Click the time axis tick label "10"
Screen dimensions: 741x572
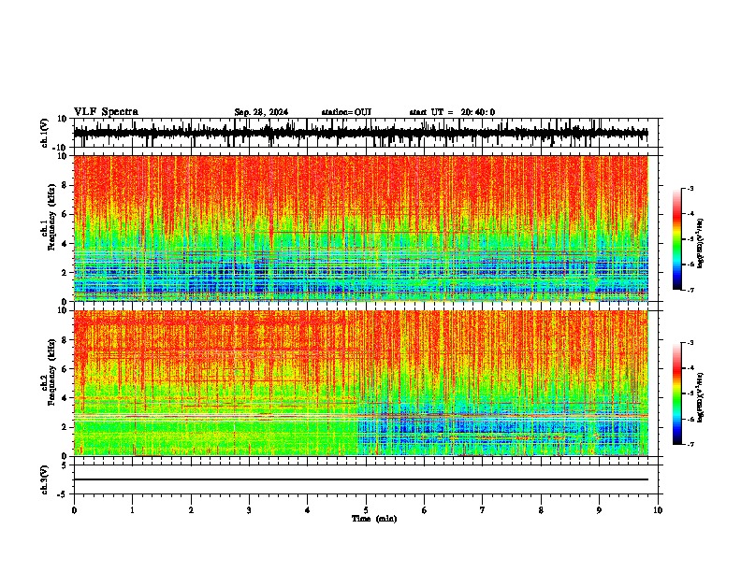tap(658, 510)
